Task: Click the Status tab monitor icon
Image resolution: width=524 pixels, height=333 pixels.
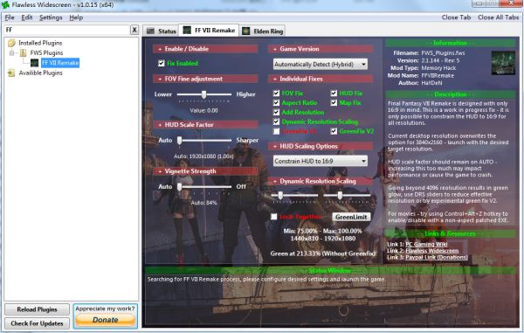Action: click(x=151, y=31)
